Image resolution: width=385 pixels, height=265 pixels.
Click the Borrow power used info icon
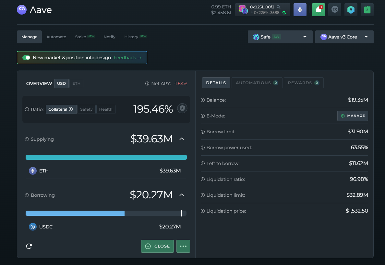203,148
